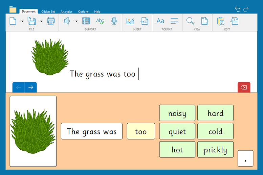Open the Aa font format icon
The width and height of the screenshot is (263, 175).
click(160, 21)
